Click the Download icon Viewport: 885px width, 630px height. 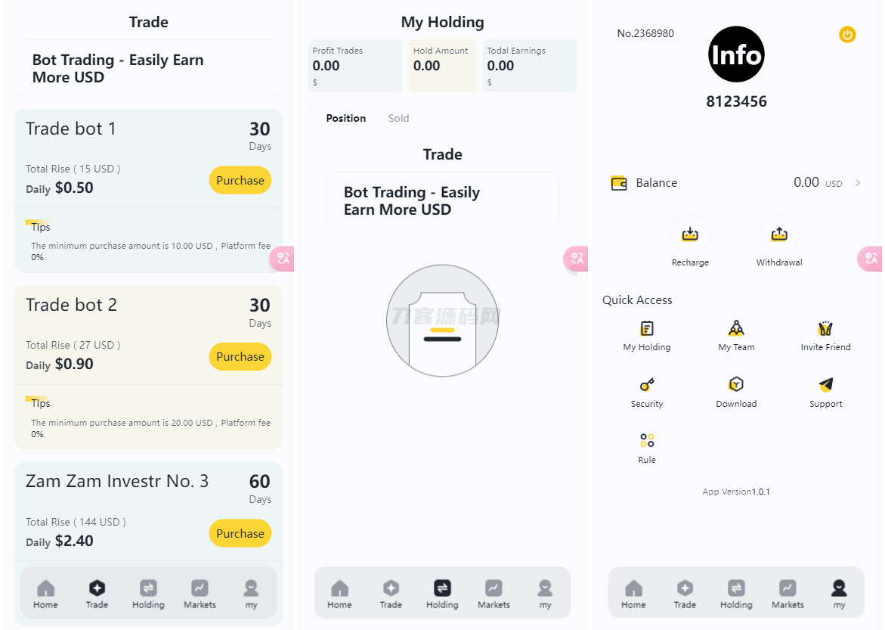pyautogui.click(x=736, y=385)
